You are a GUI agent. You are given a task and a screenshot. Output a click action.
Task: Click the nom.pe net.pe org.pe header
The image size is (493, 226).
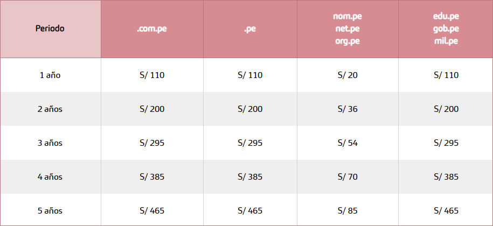pos(348,29)
